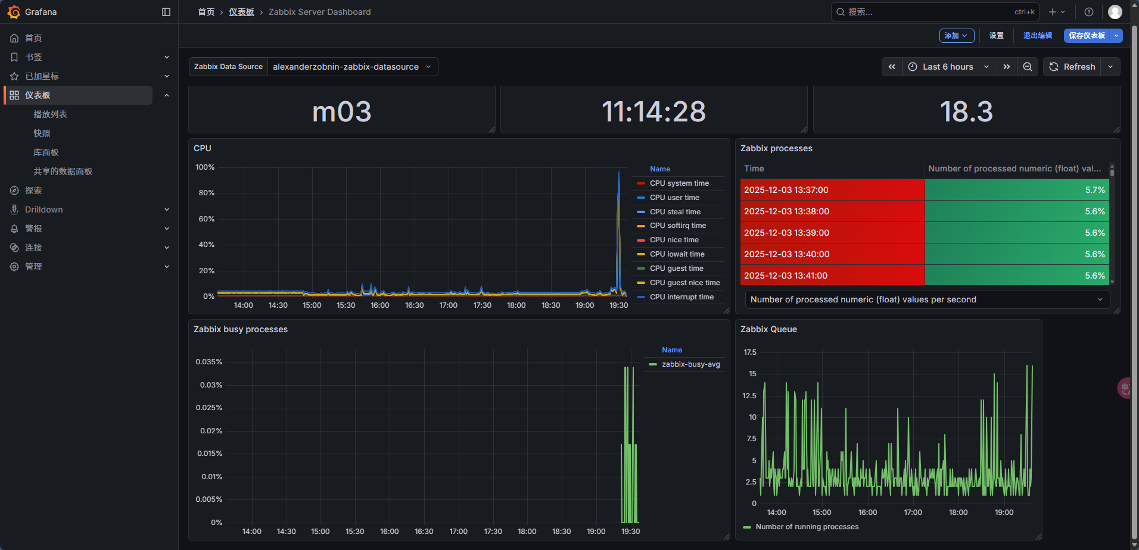Toggle CPU nice time series in legend
Viewport: 1139px width, 550px height.
pyautogui.click(x=674, y=240)
